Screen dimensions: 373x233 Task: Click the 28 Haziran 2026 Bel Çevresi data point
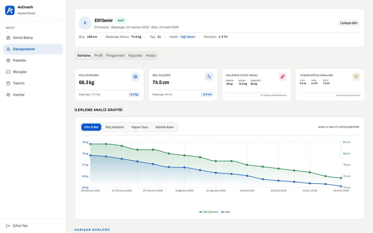(x=90, y=144)
